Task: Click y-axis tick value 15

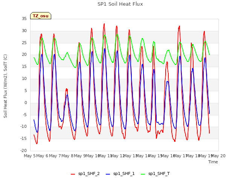Action: [x=24, y=67]
